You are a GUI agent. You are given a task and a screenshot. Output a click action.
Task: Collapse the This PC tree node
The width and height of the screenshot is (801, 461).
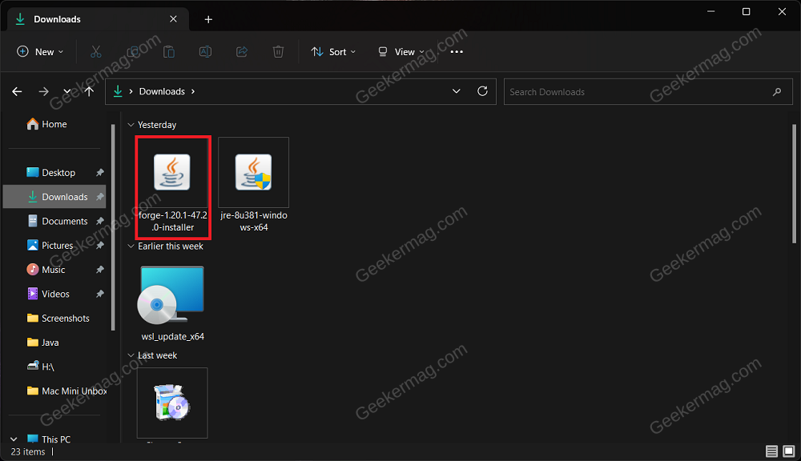14,439
